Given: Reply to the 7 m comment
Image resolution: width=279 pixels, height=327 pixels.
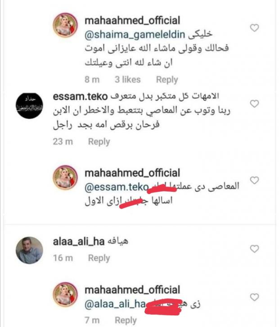Looking at the screenshot, I should point(126,320).
